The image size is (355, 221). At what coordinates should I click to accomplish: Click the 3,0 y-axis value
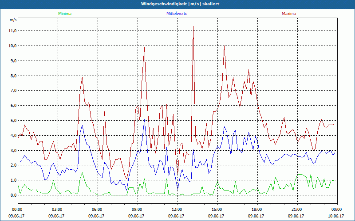(14, 150)
